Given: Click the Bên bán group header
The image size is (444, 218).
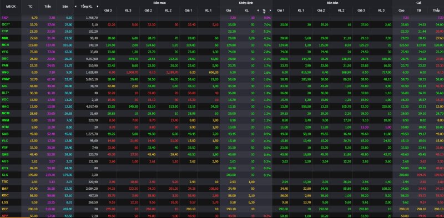Looking at the screenshot, I should 332,3.
